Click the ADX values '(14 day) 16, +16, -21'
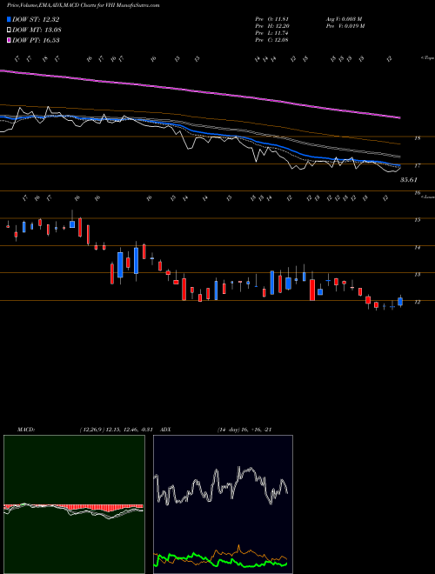This screenshot has width=435, height=574. click(244, 430)
